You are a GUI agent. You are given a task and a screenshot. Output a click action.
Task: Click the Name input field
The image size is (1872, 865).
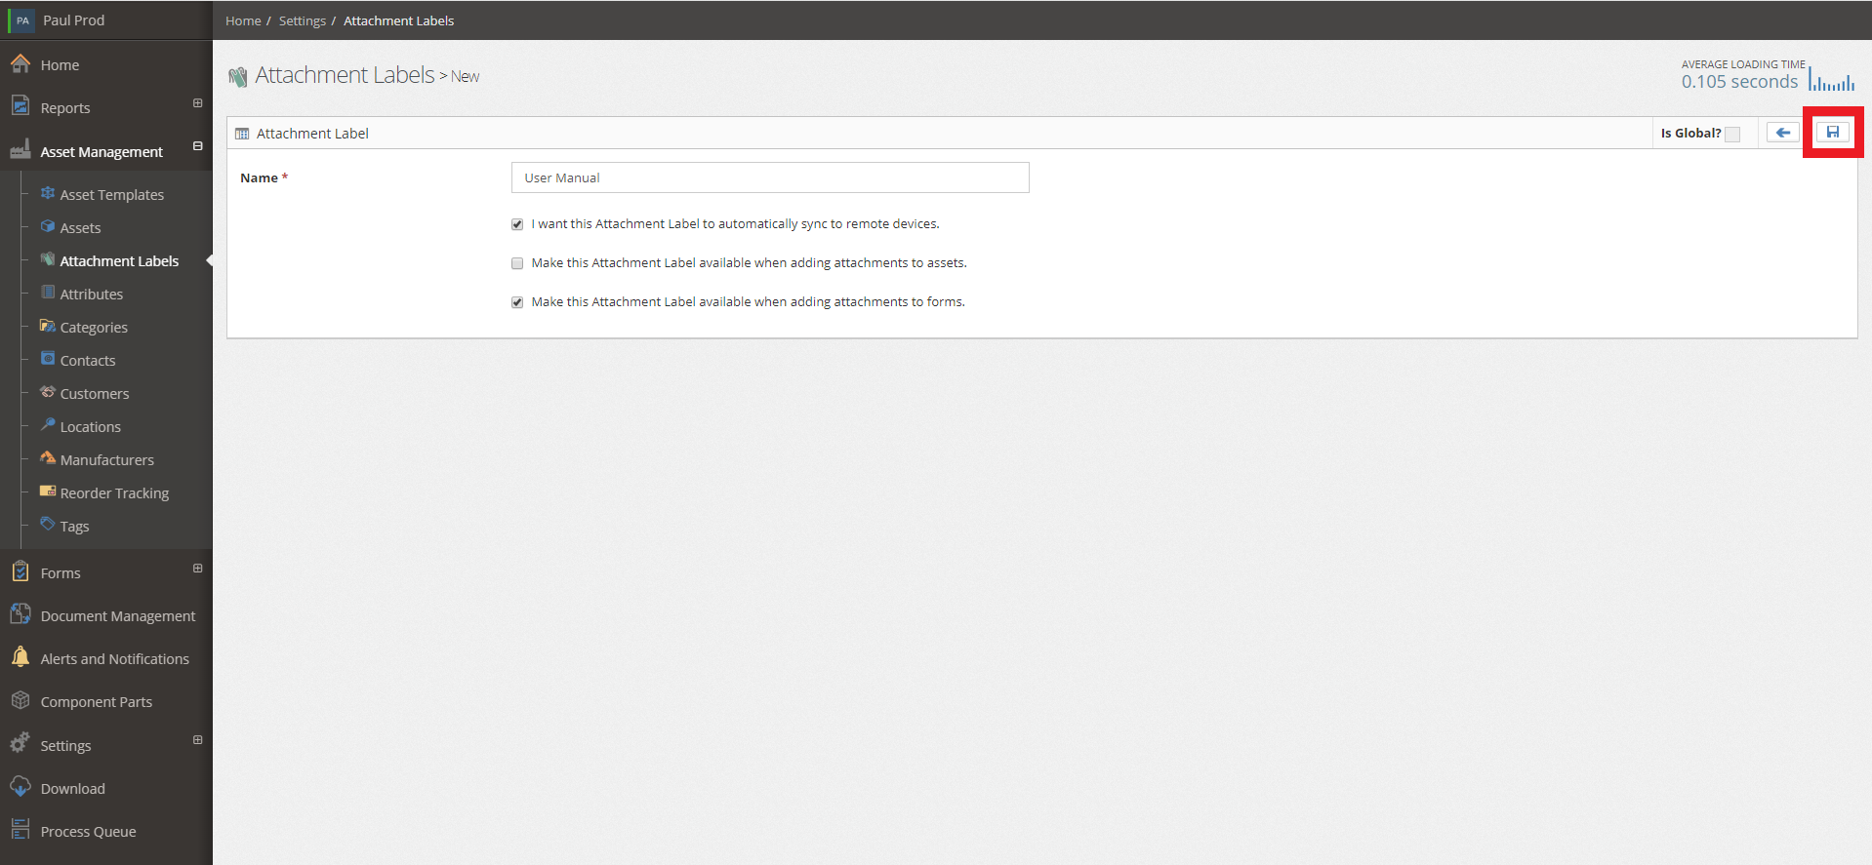[x=770, y=177]
